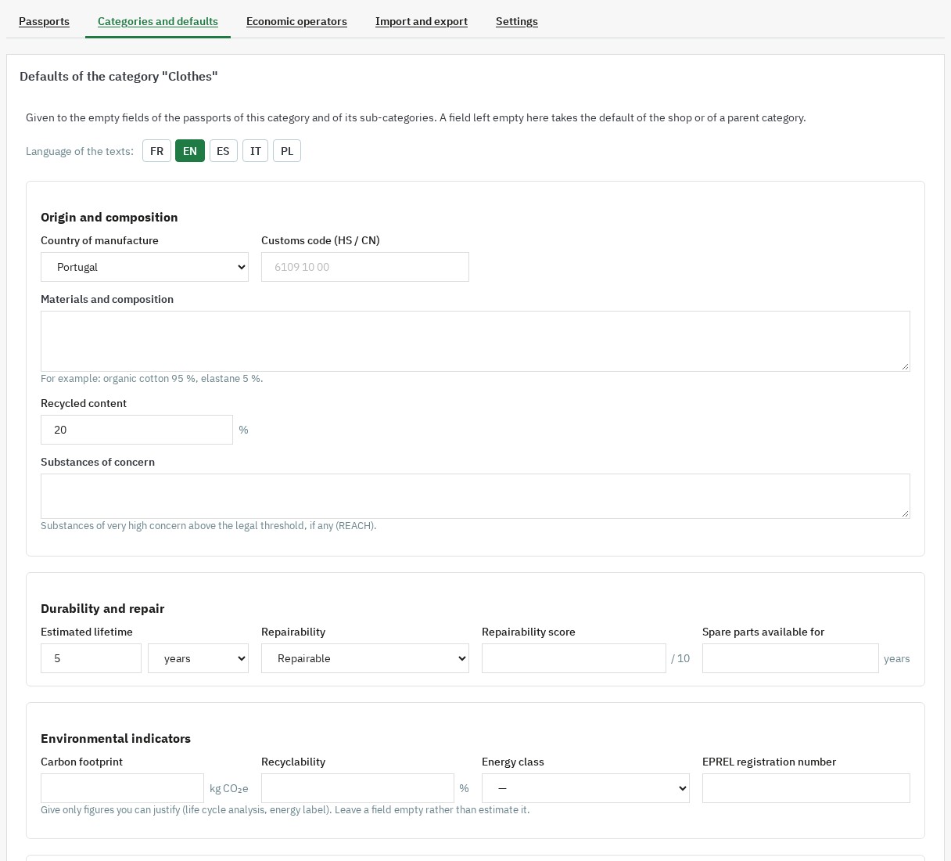Select the Categories and defaults tab
Image resolution: width=951 pixels, height=861 pixels.
pos(158,21)
